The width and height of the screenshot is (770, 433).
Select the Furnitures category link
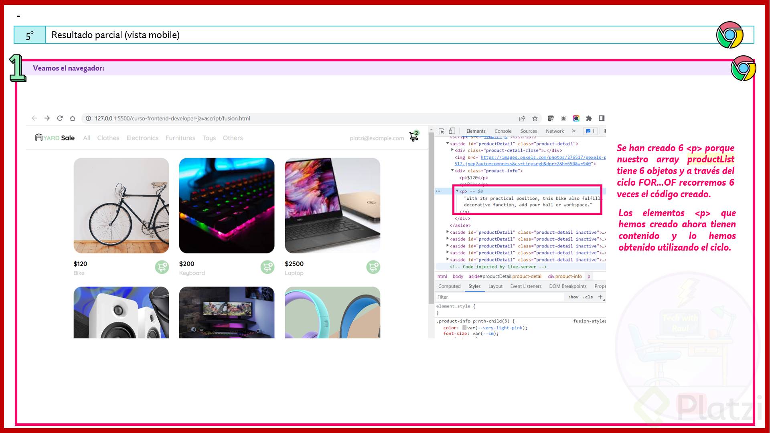coord(180,138)
